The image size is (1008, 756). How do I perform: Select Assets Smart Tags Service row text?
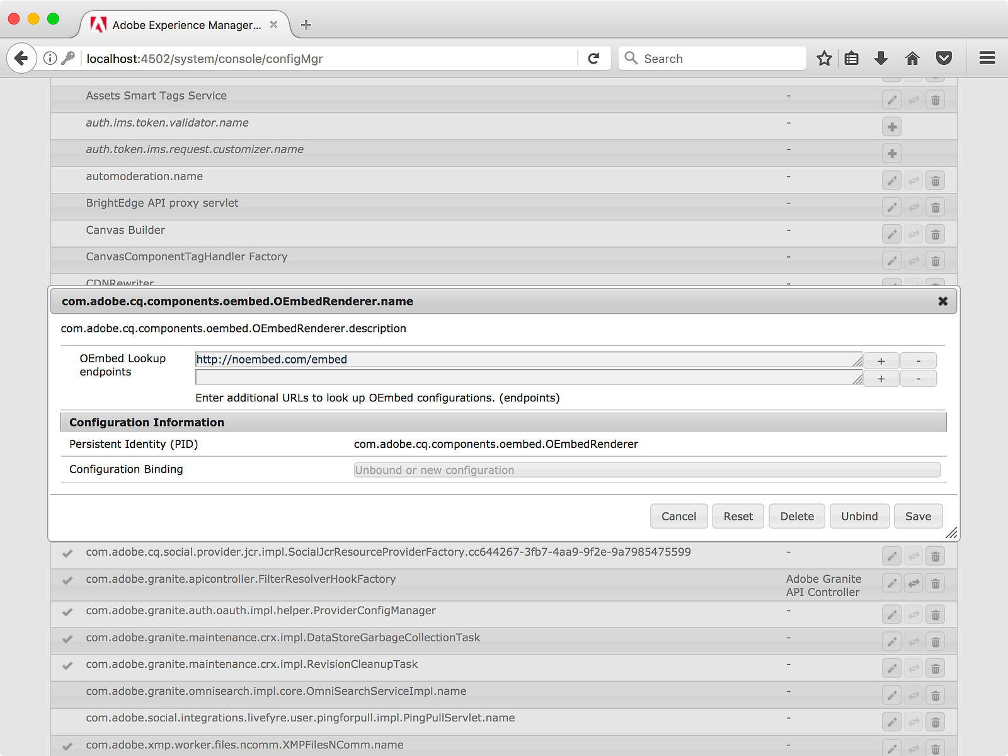coord(156,96)
